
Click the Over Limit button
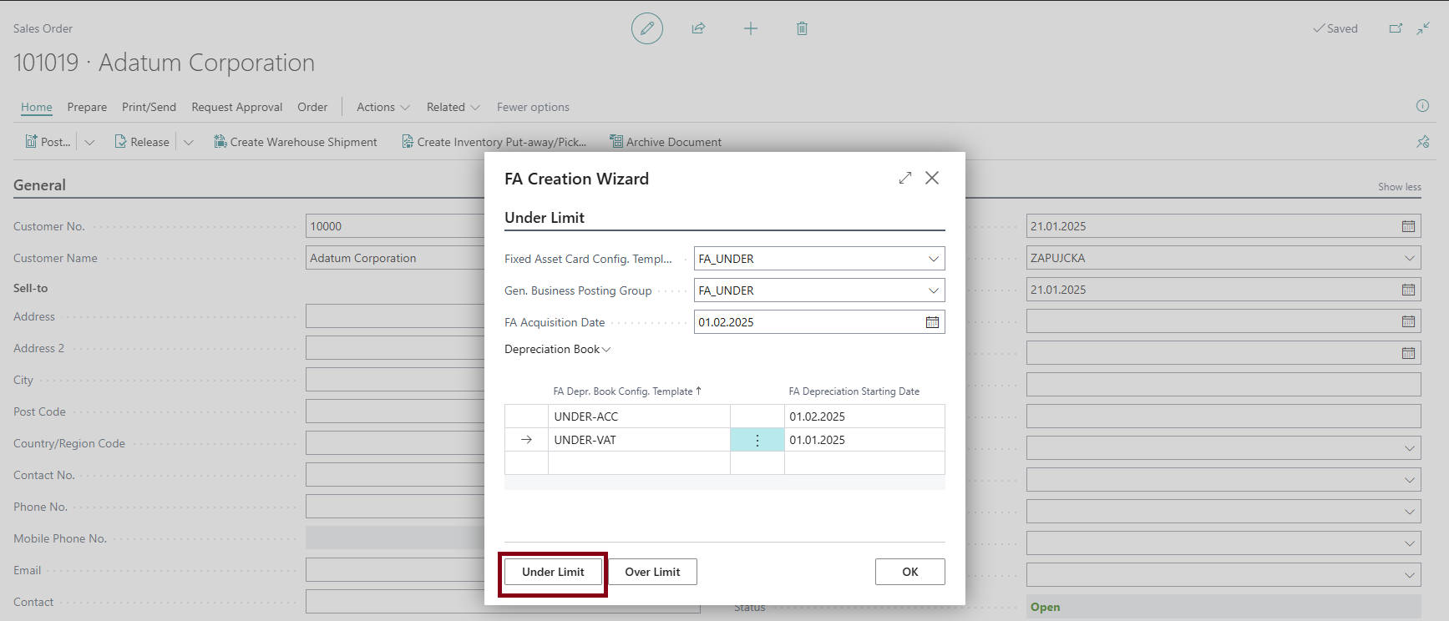(652, 572)
